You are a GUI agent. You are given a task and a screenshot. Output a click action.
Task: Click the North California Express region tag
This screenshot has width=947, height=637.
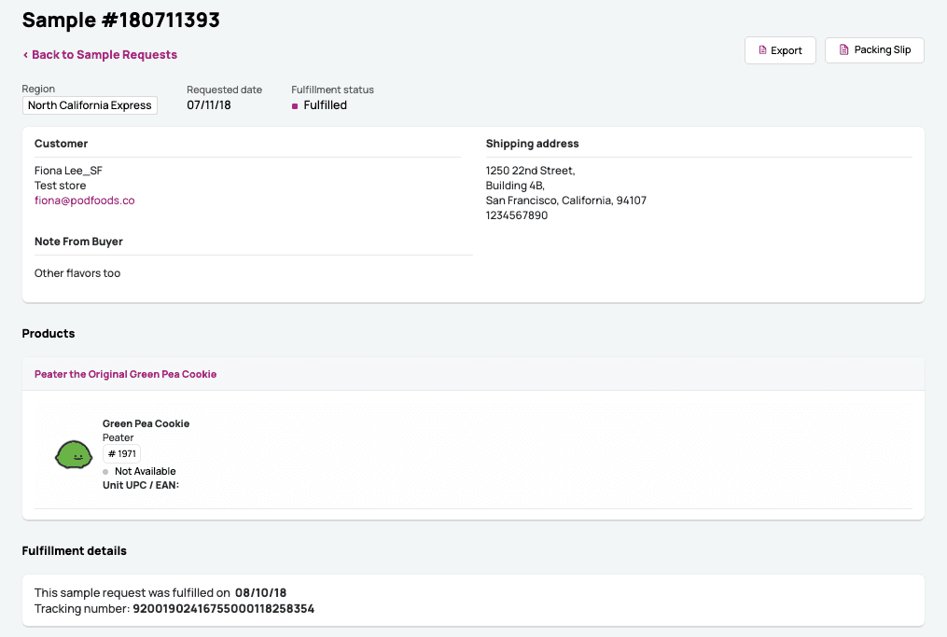[x=90, y=105]
